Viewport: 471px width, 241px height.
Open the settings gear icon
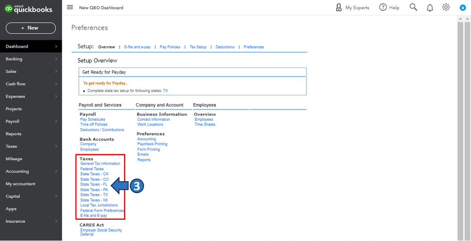coord(446,7)
